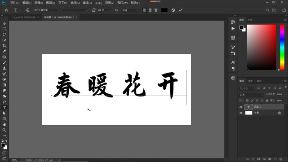Open the layer fill dropdown arrow
This screenshot has height=162, width=288.
[x=285, y=101]
